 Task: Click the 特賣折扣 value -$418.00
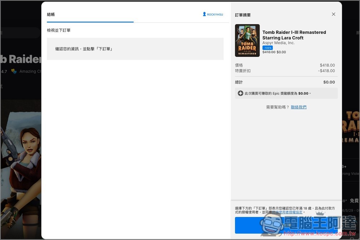tap(326, 71)
